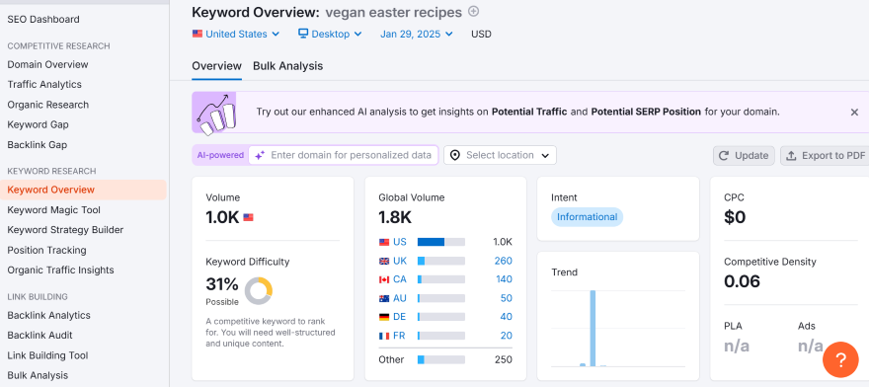
Task: Click the 31% Keyword Difficulty value
Action: (222, 285)
